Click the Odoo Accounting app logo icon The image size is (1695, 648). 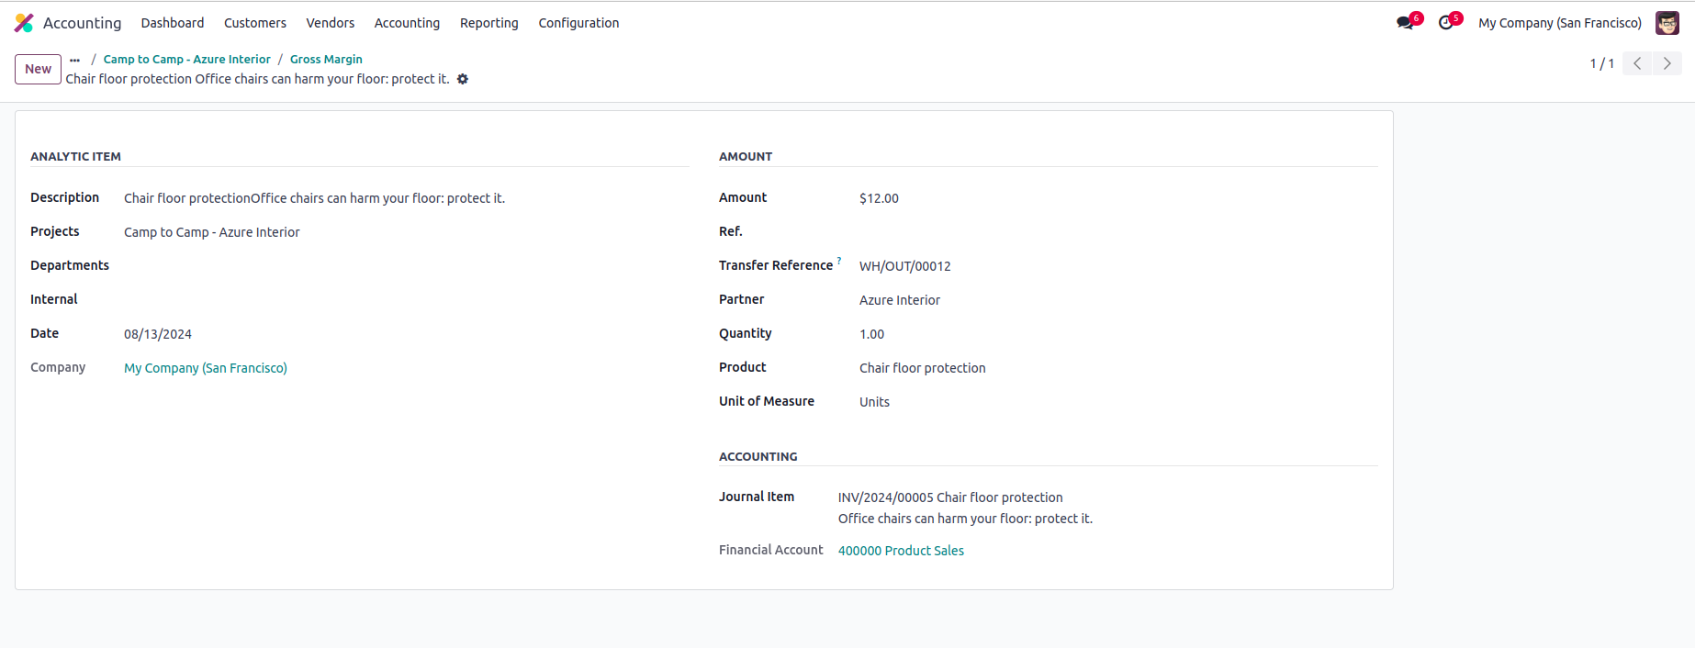click(24, 23)
